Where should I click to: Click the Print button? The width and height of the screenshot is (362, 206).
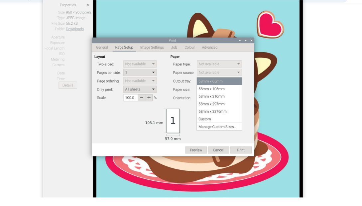tap(241, 150)
